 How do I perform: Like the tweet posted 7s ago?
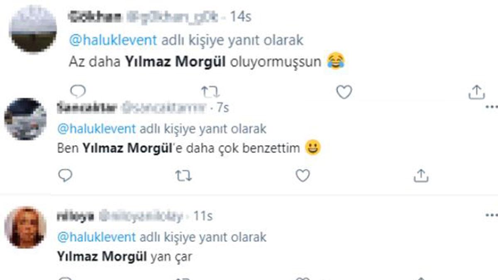click(303, 176)
